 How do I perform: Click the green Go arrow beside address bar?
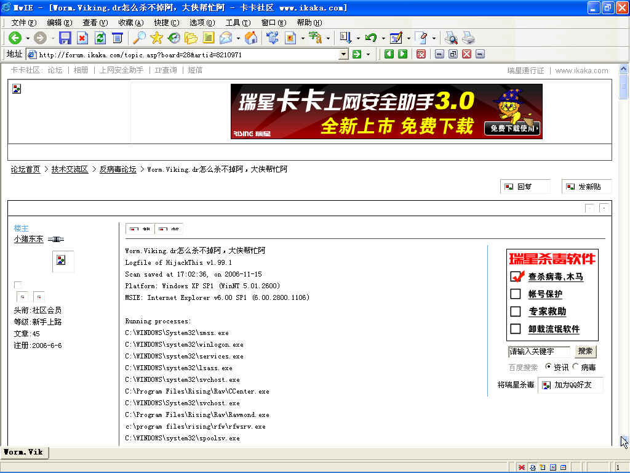[x=357, y=54]
